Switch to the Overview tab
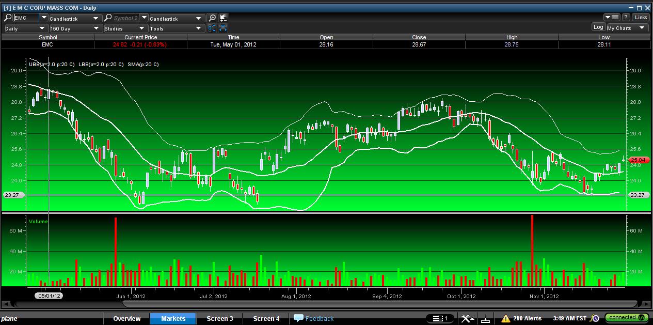Viewport: 653px width, 325px height. pyautogui.click(x=127, y=319)
